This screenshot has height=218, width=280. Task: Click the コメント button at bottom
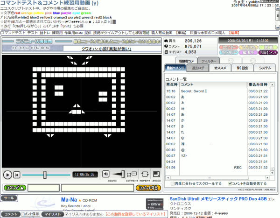click(x=11, y=214)
